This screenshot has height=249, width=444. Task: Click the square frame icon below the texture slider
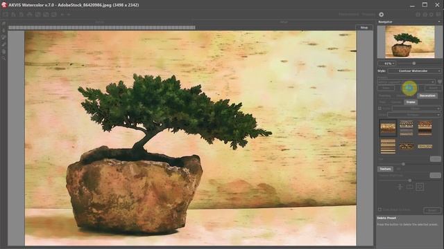coord(420,187)
